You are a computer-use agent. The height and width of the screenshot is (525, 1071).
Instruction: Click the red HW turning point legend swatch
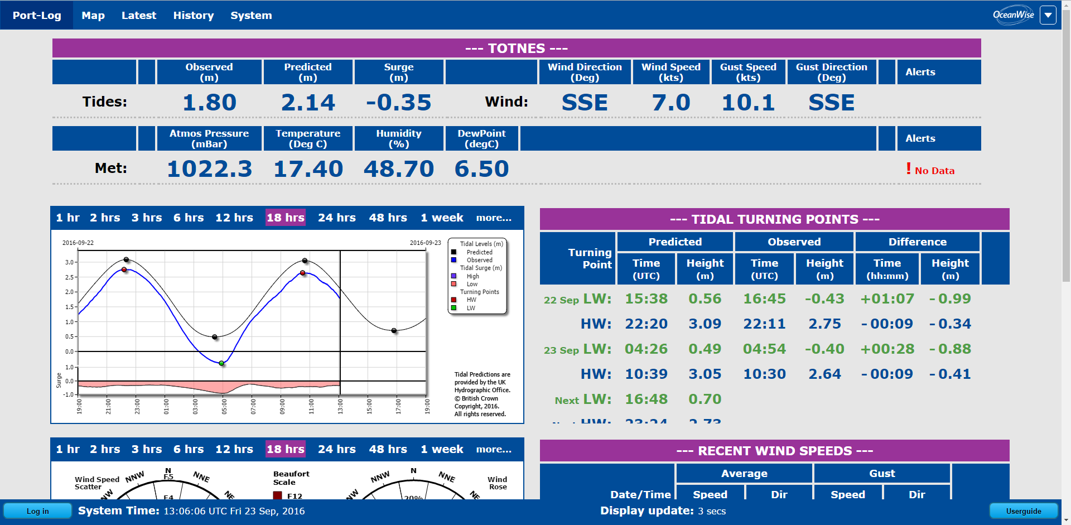(454, 300)
